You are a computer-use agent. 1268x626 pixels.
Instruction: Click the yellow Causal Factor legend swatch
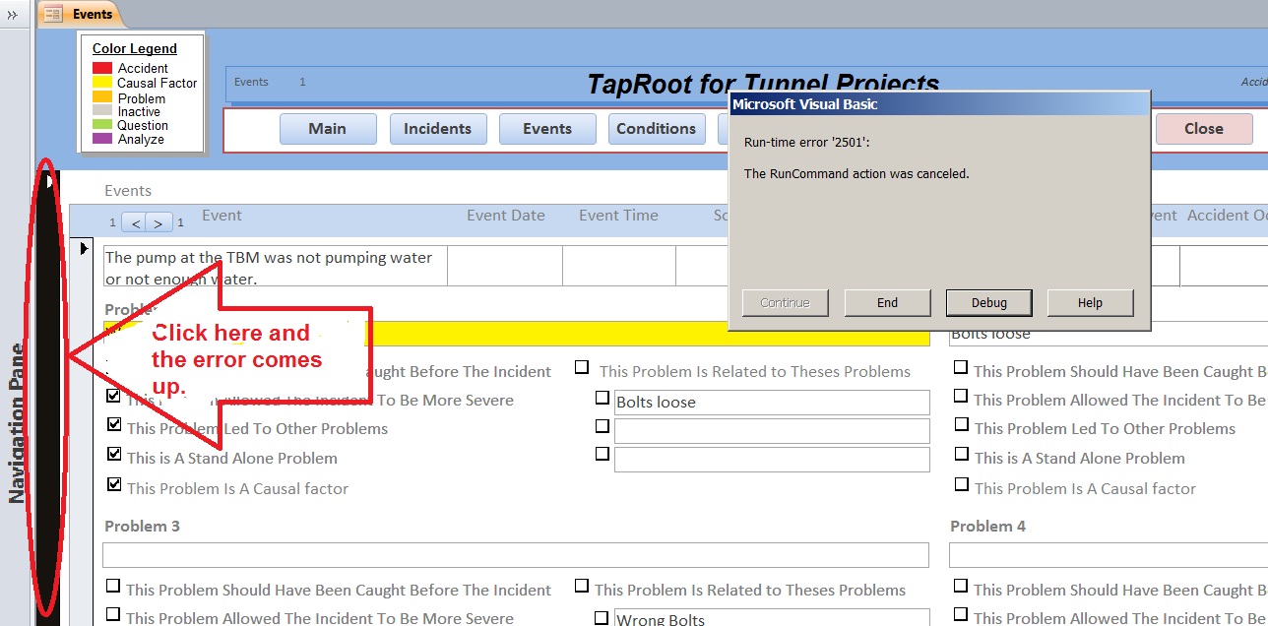click(102, 83)
